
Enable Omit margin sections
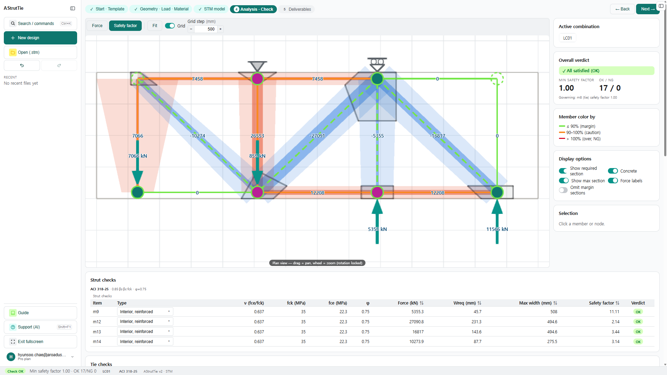563,190
